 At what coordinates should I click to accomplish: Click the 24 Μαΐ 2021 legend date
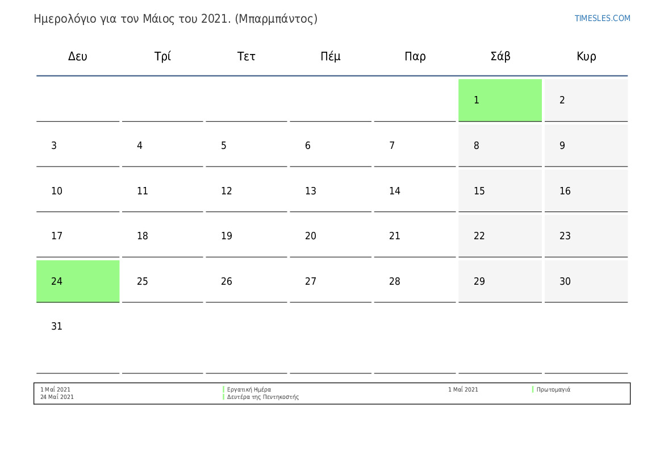57,397
